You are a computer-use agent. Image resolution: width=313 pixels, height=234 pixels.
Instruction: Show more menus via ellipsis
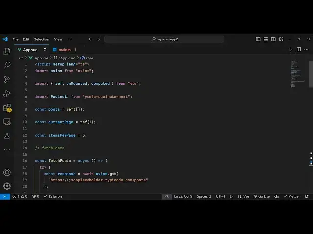70,39
